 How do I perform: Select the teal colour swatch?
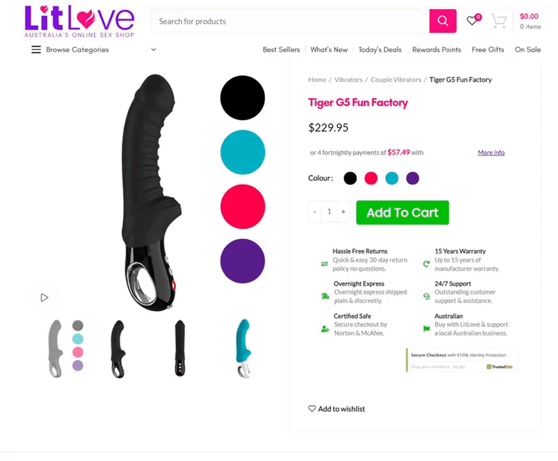point(392,178)
